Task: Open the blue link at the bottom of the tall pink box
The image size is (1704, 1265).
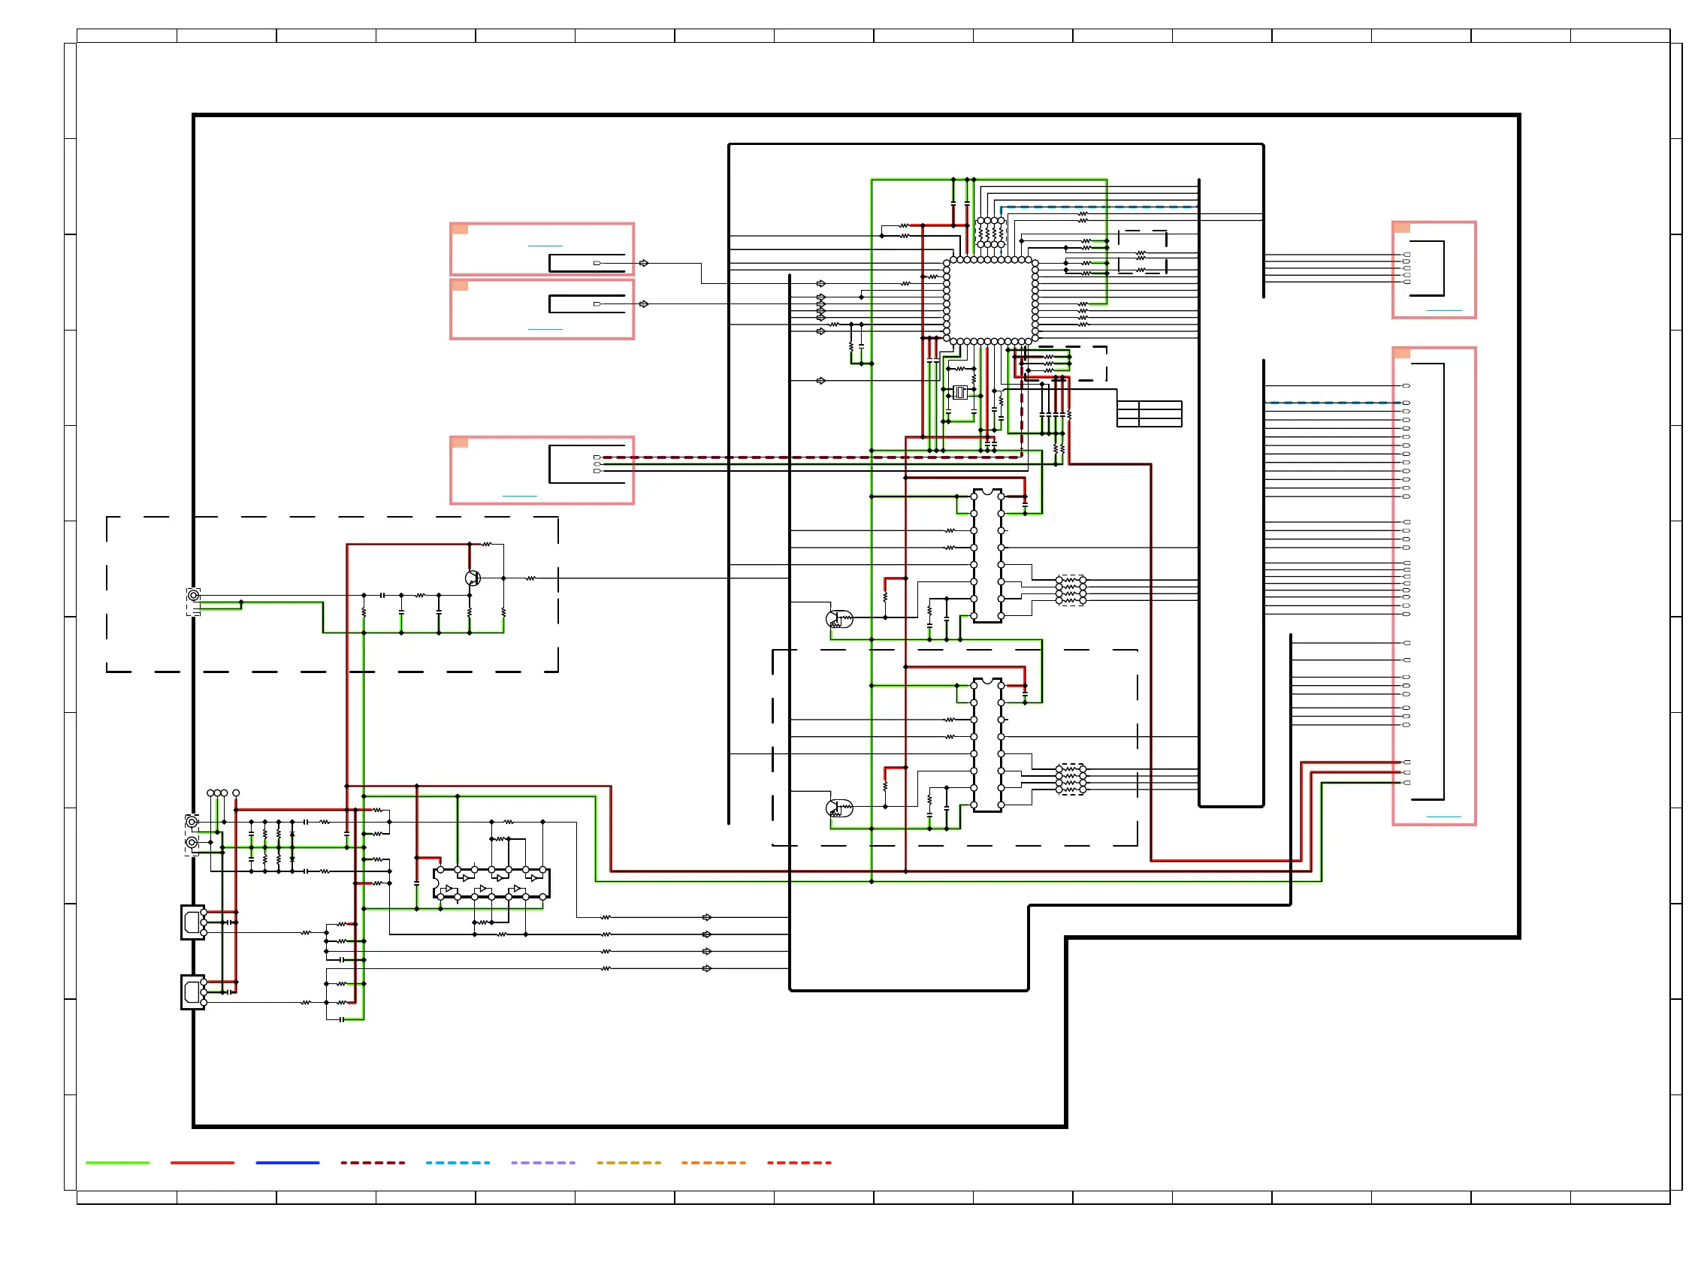Action: click(x=1443, y=817)
